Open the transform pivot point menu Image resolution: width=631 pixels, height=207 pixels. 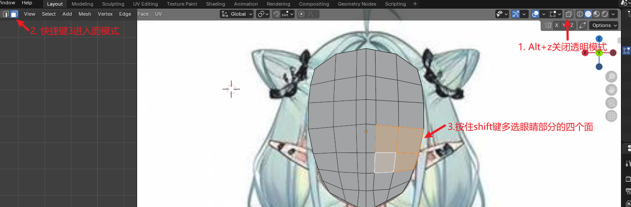[262, 14]
